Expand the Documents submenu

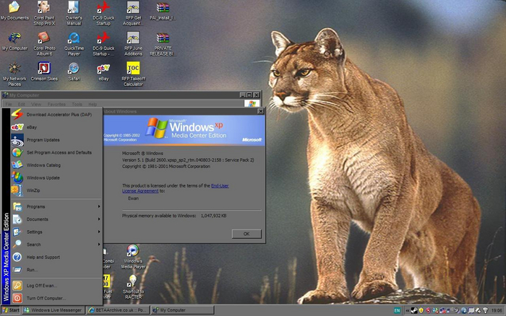(56, 219)
